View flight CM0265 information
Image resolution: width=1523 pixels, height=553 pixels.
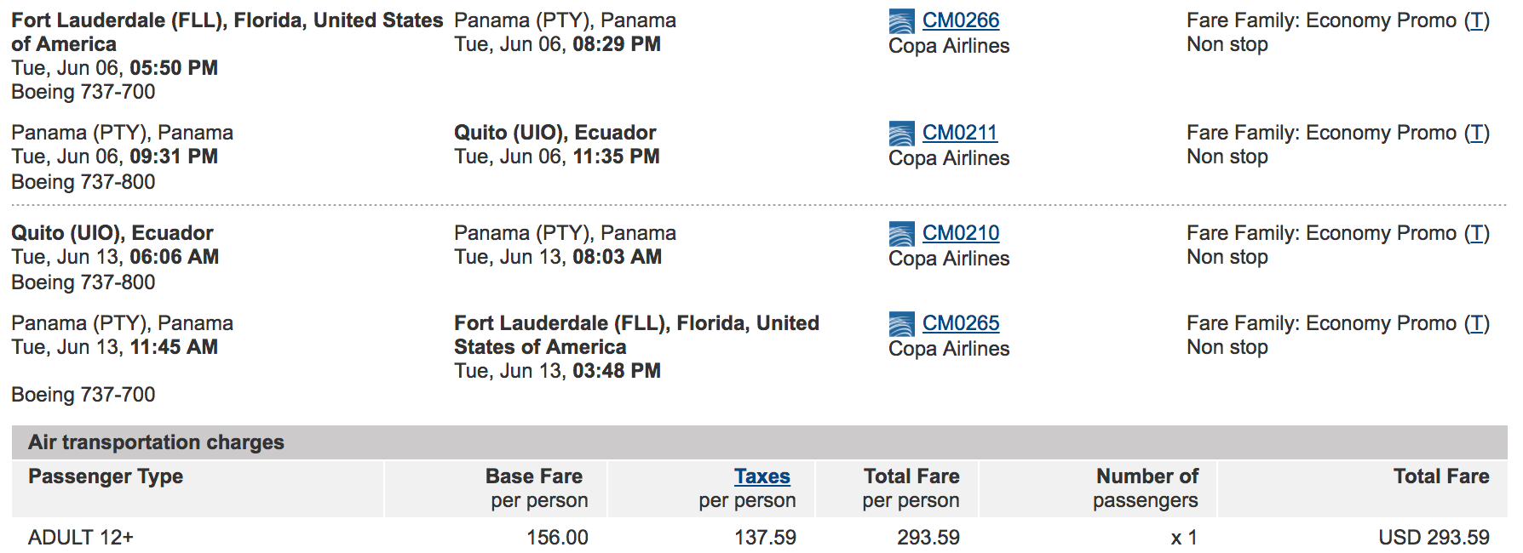point(960,323)
